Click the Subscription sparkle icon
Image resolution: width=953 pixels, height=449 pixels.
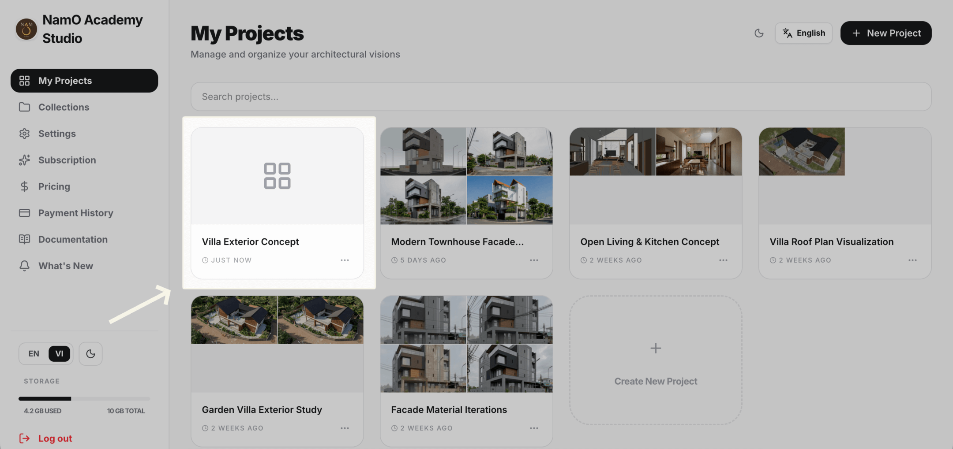tap(24, 160)
